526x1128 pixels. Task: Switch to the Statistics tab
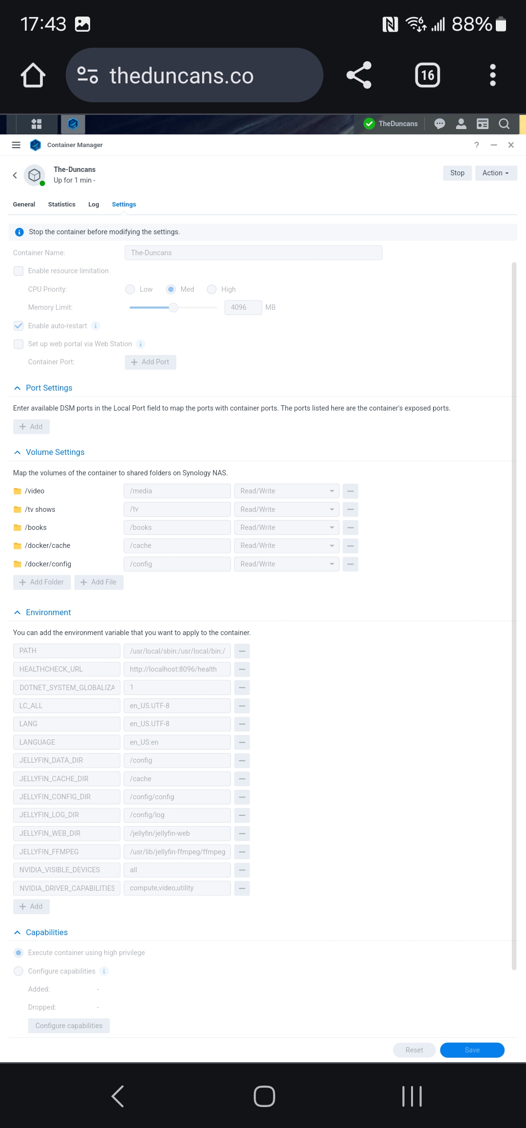(x=61, y=205)
